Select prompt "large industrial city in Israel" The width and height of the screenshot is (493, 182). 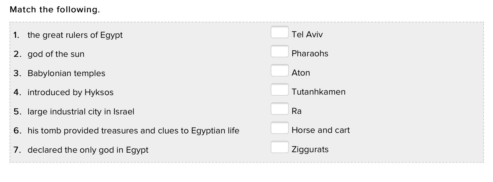tap(81, 112)
